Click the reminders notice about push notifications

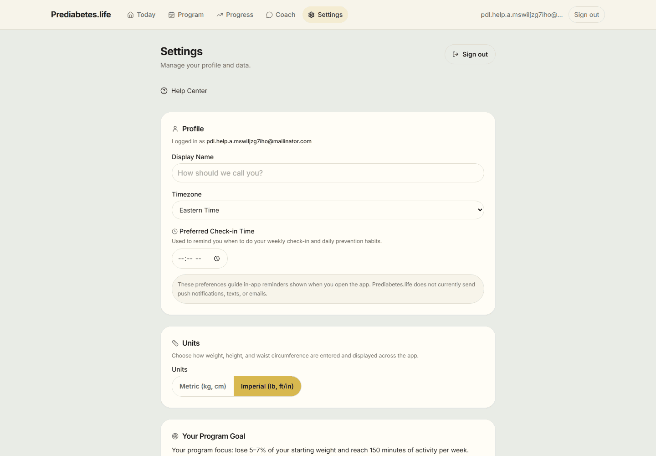[328, 289]
